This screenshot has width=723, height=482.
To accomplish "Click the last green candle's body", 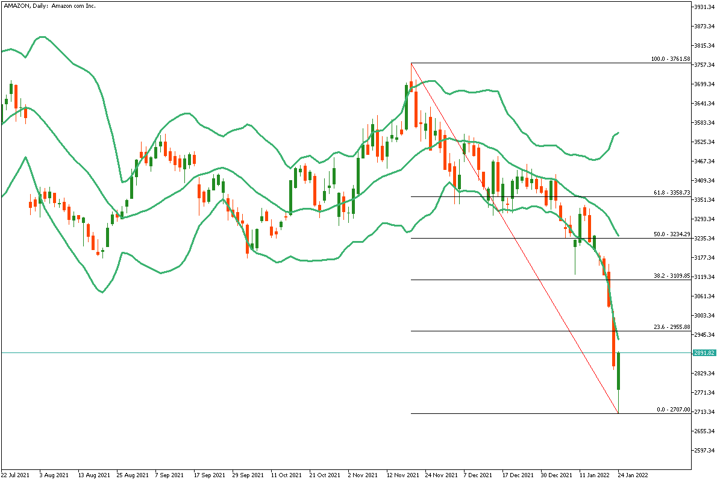I will (x=619, y=371).
